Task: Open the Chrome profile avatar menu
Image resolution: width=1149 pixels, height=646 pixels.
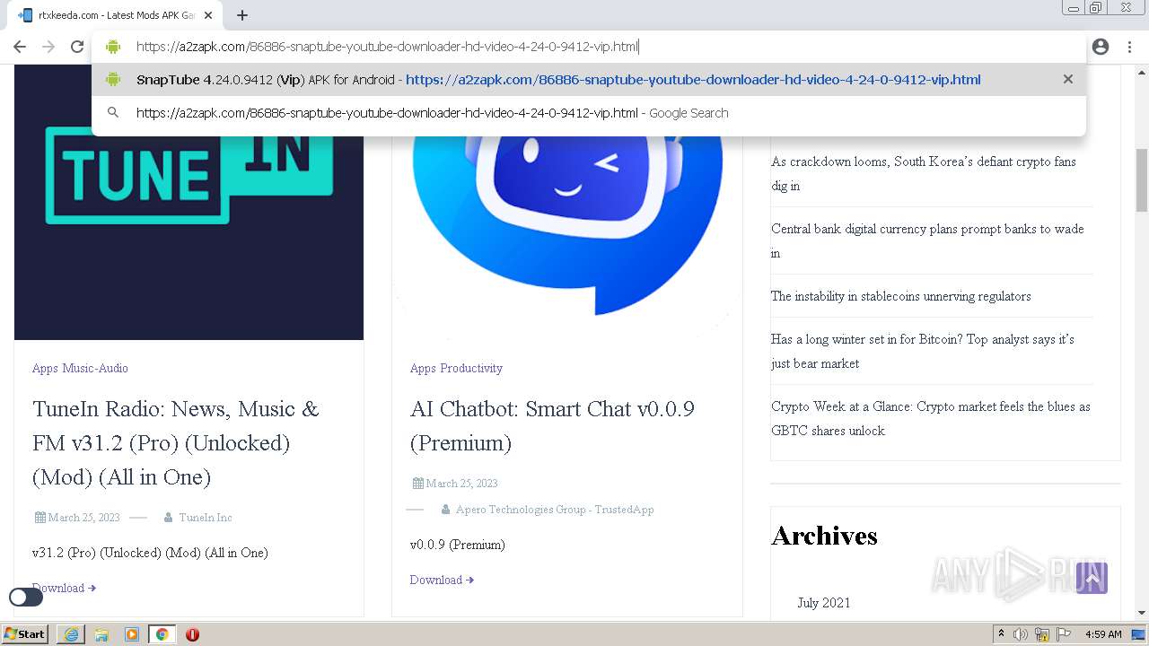Action: (1101, 47)
